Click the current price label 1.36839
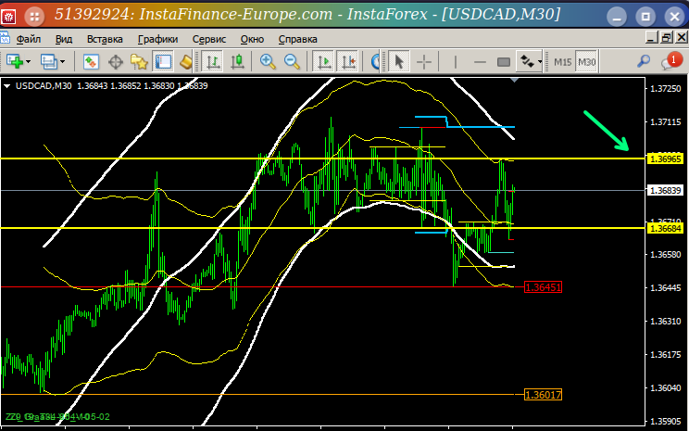The image size is (689, 431). [x=665, y=190]
